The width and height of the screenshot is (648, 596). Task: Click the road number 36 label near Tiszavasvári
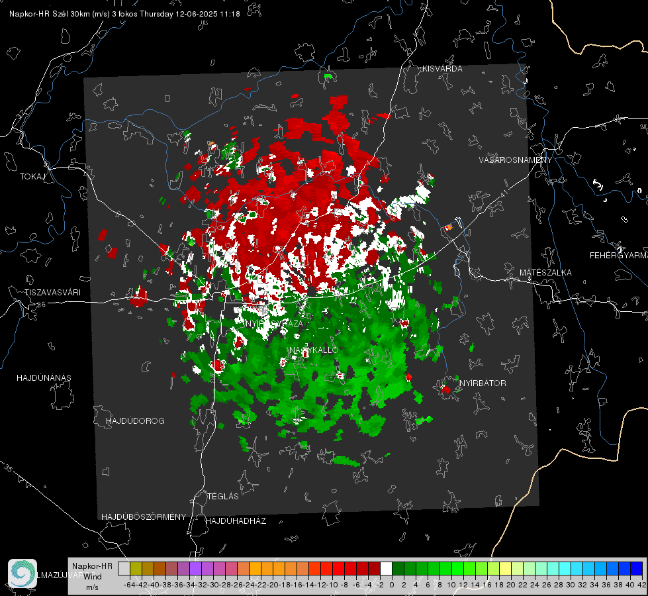click(x=42, y=305)
